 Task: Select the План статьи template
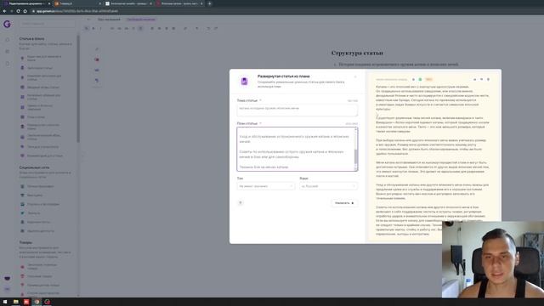pyautogui.click(x=36, y=117)
